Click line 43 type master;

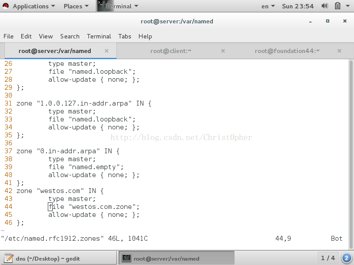(x=72, y=199)
